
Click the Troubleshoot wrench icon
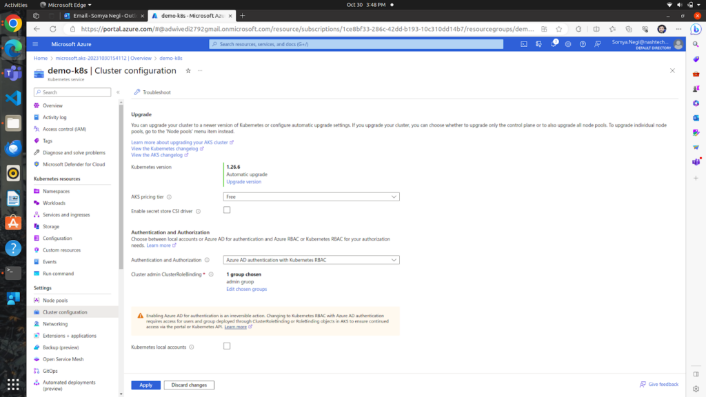click(x=137, y=92)
